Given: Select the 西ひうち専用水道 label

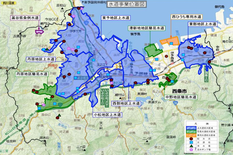Looking at the screenshot, I should (x=186, y=17).
